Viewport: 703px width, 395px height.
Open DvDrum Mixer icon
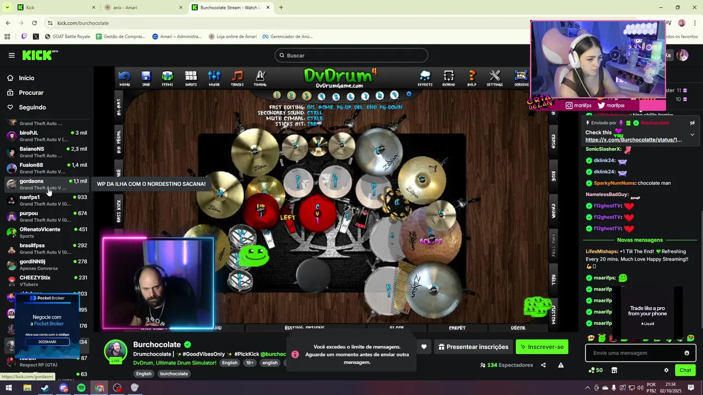[x=214, y=78]
